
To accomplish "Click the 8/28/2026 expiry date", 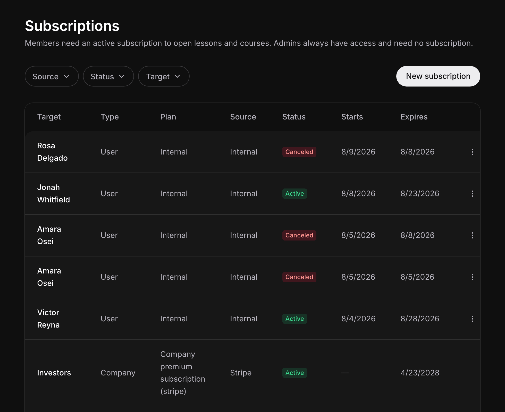I will coord(420,319).
